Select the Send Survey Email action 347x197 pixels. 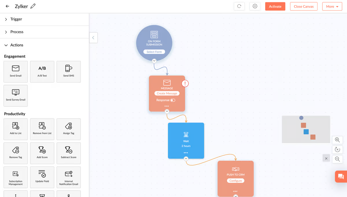16,95
